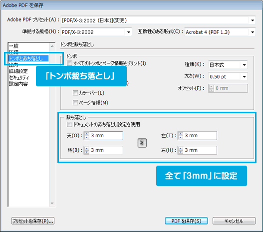Enable すべてのトンボとページ情報をプリント checkbox
263x232 pixels.
(69, 63)
